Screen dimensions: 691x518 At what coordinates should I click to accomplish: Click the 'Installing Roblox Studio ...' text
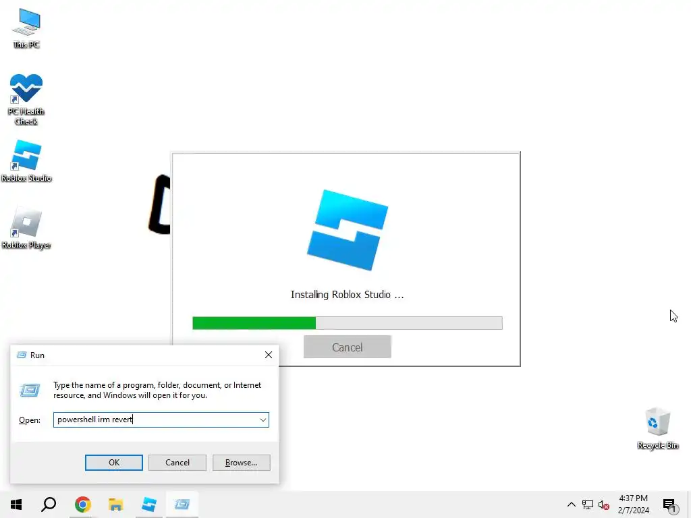(348, 295)
